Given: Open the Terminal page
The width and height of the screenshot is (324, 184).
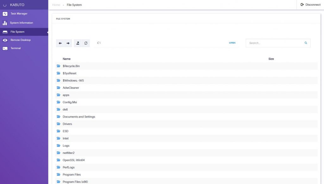Looking at the screenshot, I should [16, 48].
